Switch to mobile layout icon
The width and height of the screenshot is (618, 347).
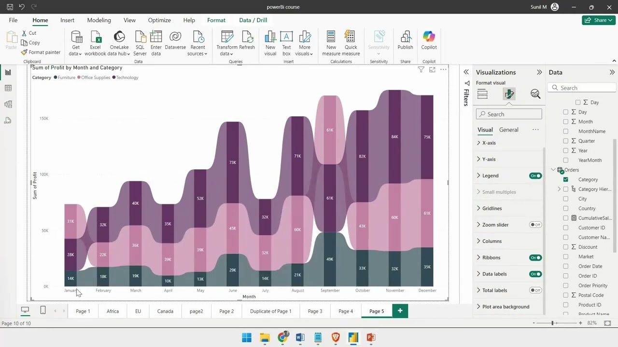pos(42,310)
